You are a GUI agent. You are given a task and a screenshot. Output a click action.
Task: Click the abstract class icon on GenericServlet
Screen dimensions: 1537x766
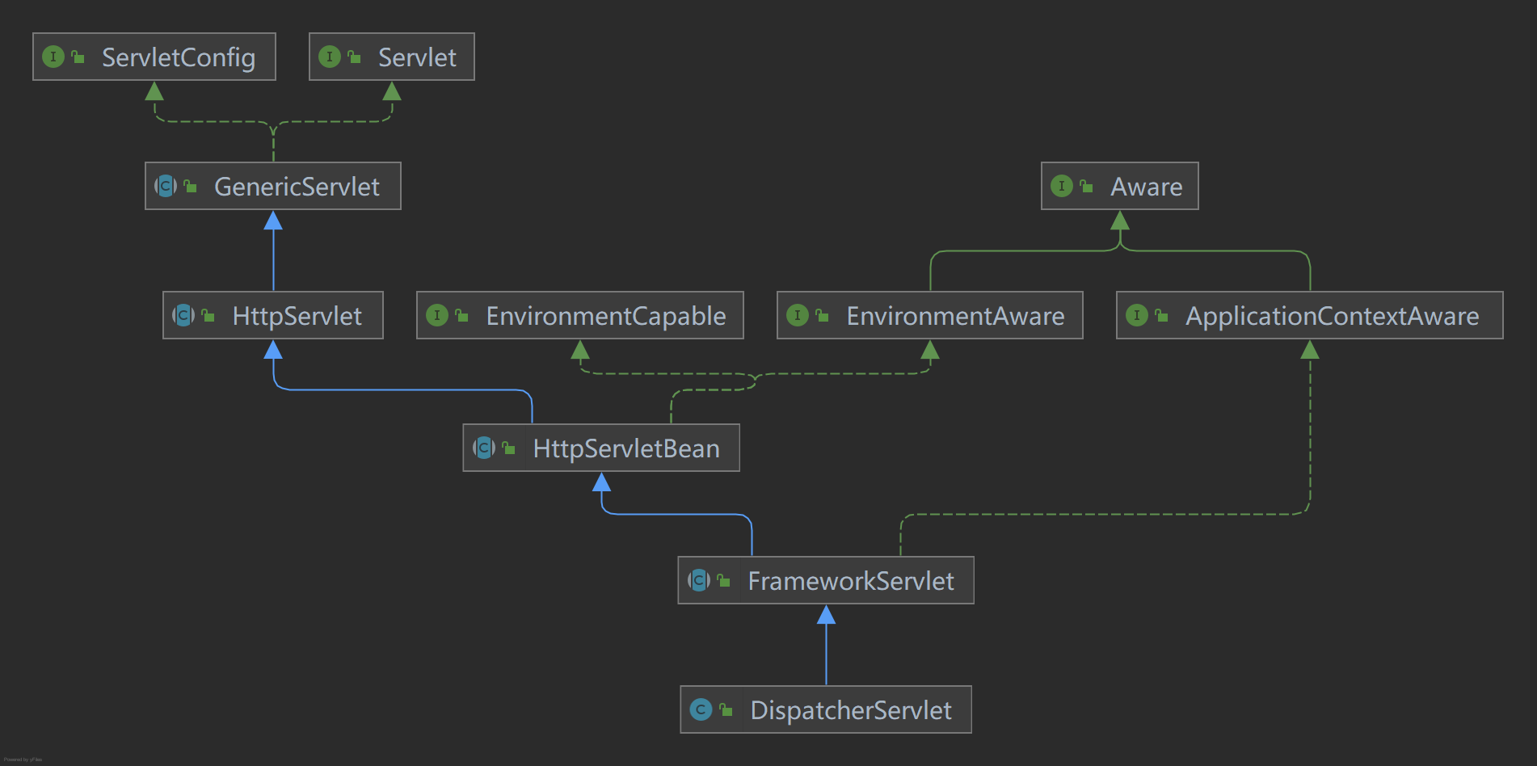[x=166, y=186]
